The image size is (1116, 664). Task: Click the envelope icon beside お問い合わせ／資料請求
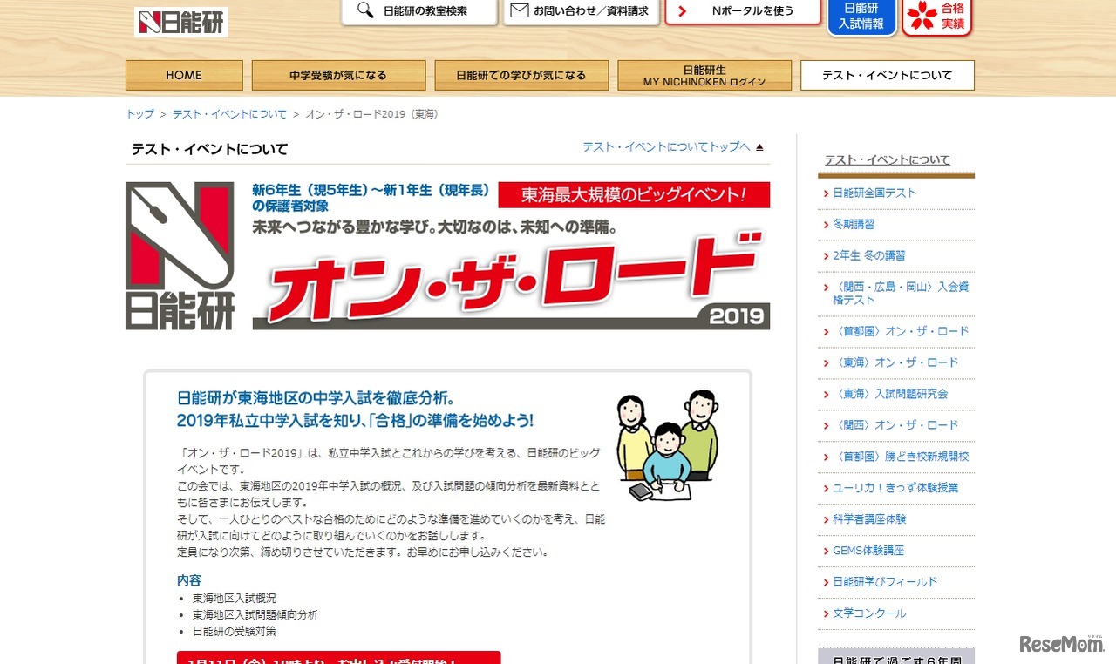coord(521,11)
